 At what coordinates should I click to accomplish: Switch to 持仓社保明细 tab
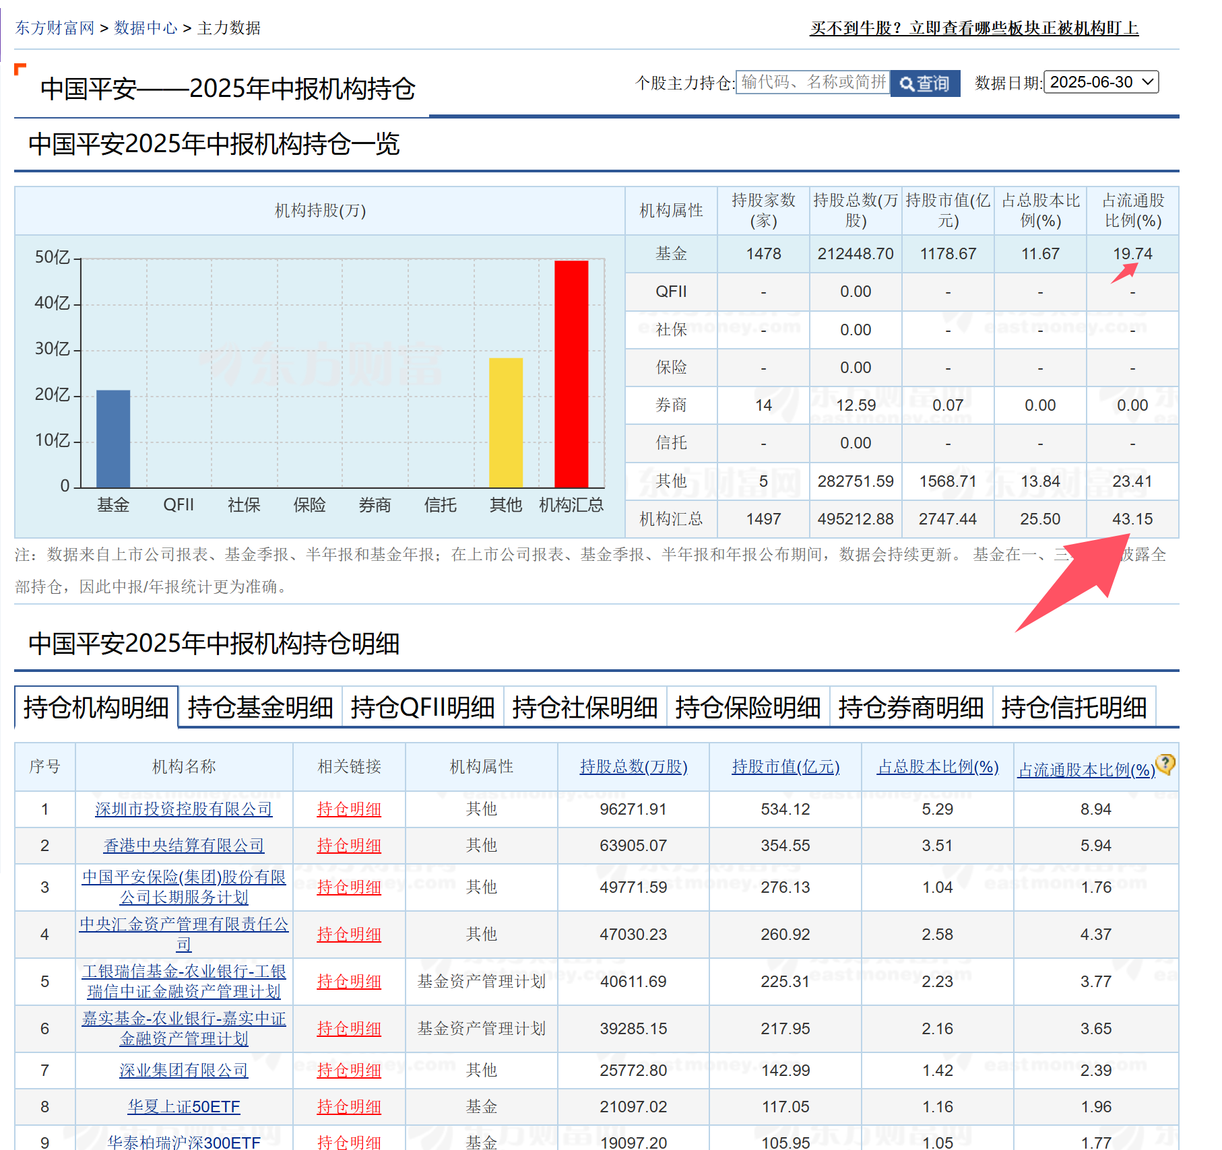click(x=585, y=707)
